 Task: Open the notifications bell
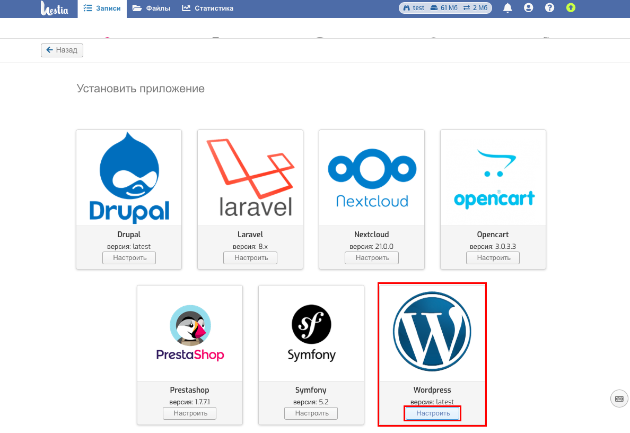click(x=507, y=7)
